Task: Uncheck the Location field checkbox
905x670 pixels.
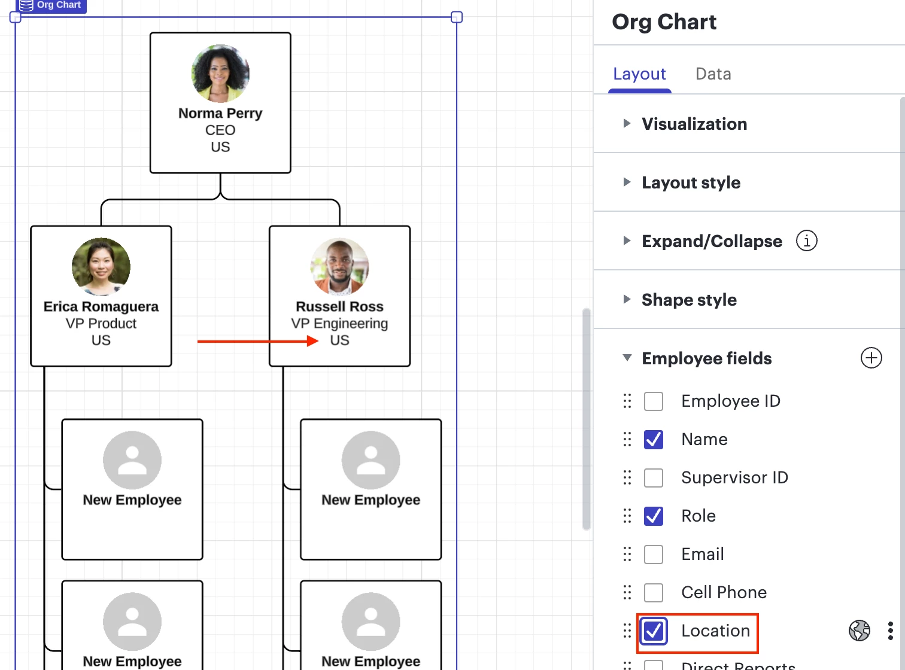Action: pyautogui.click(x=653, y=631)
